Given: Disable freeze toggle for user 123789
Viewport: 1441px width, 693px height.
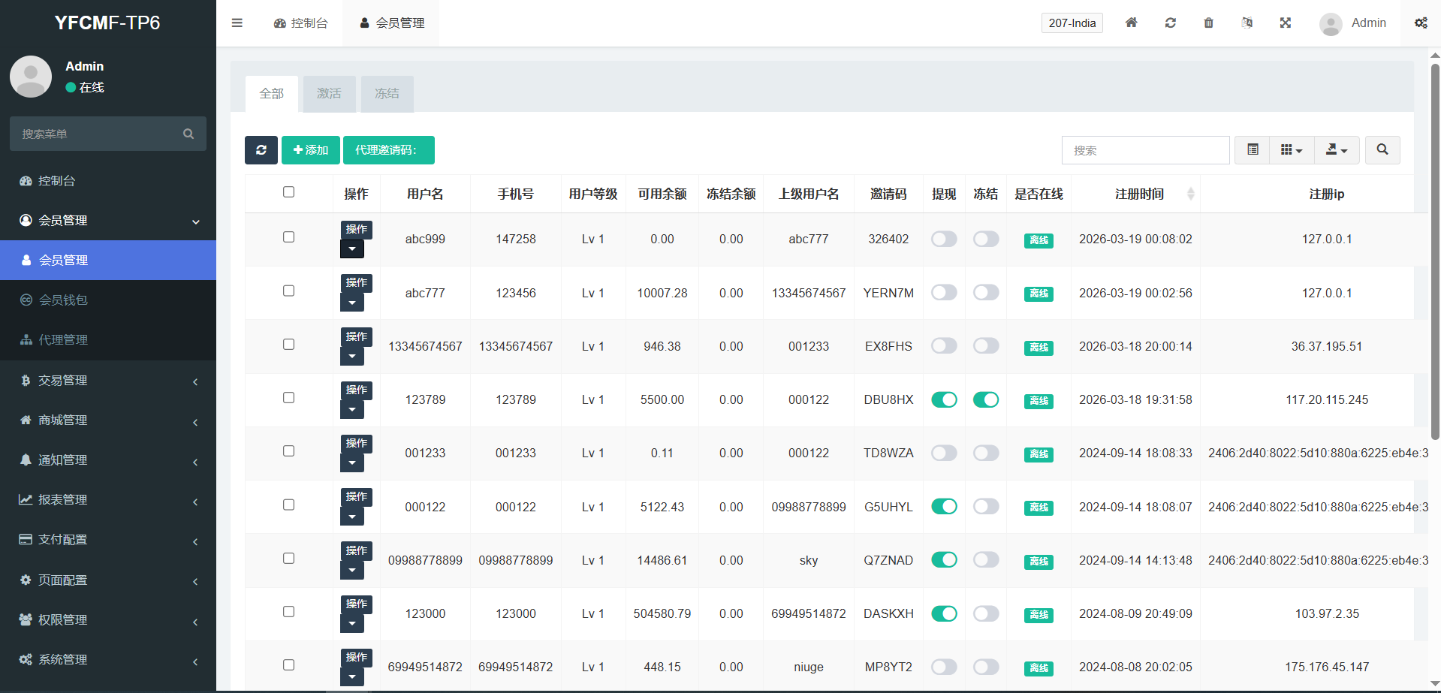Looking at the screenshot, I should 985,400.
